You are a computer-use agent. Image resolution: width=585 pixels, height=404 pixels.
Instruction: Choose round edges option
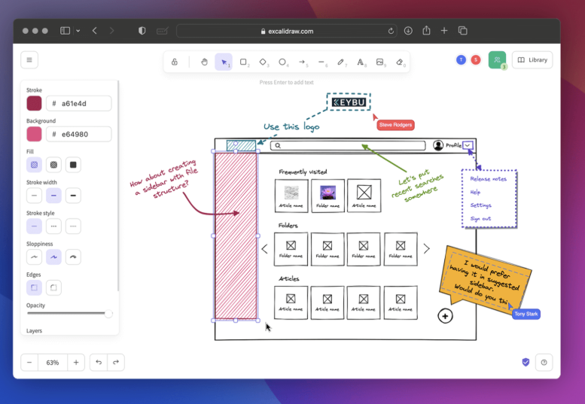[53, 287]
